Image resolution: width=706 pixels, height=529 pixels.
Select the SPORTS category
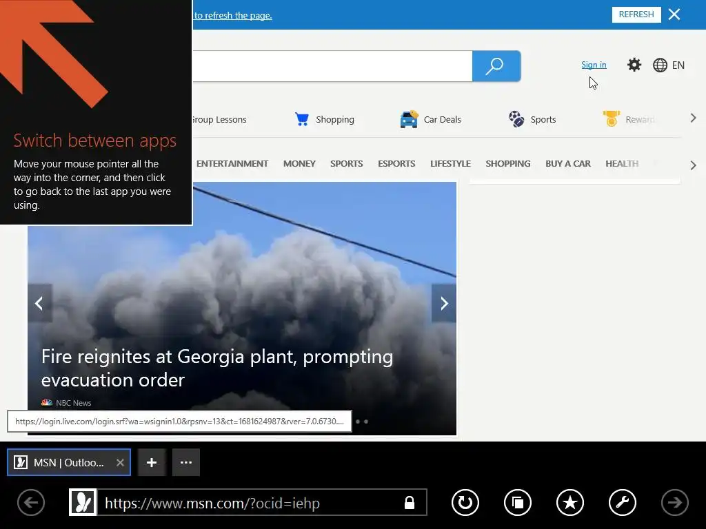point(346,164)
